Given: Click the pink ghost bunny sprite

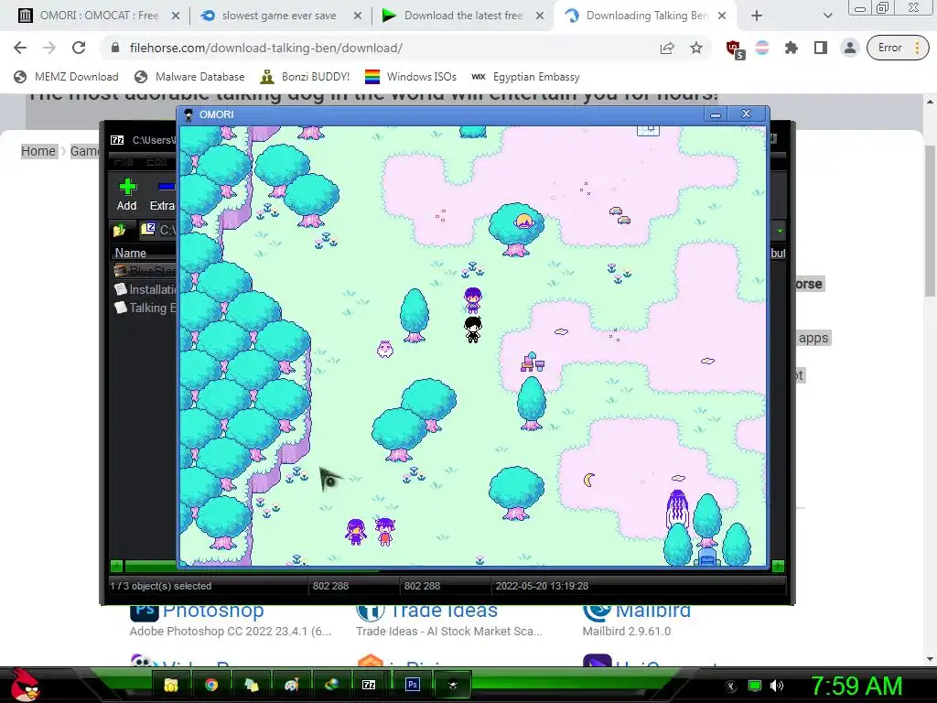Looking at the screenshot, I should click(x=385, y=349).
